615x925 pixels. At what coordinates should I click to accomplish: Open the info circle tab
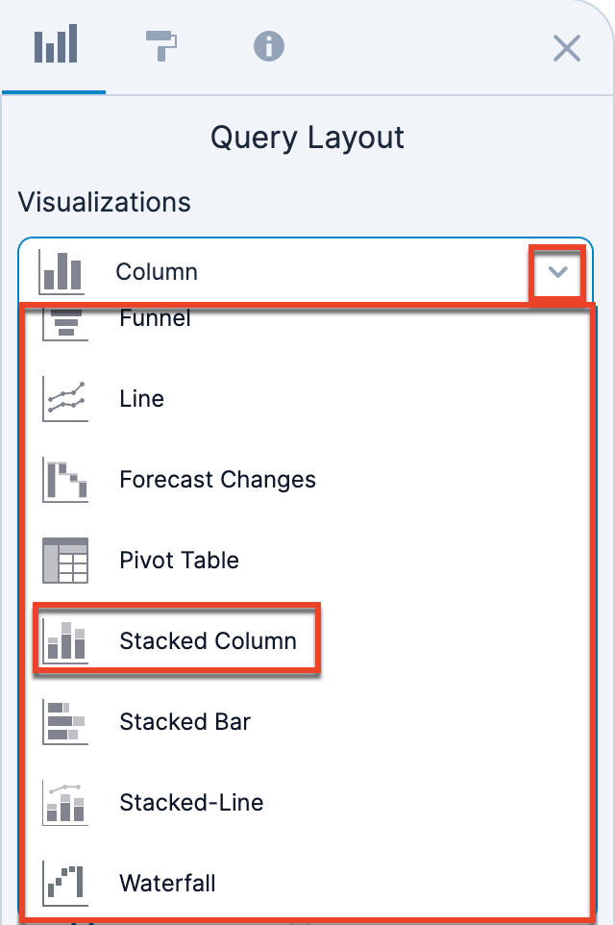[269, 46]
